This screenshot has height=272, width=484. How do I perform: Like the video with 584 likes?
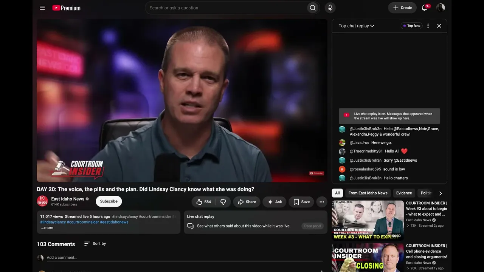[203, 202]
